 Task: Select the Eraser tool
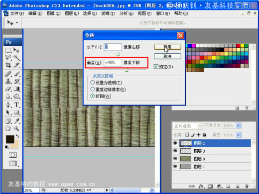tap(8, 89)
